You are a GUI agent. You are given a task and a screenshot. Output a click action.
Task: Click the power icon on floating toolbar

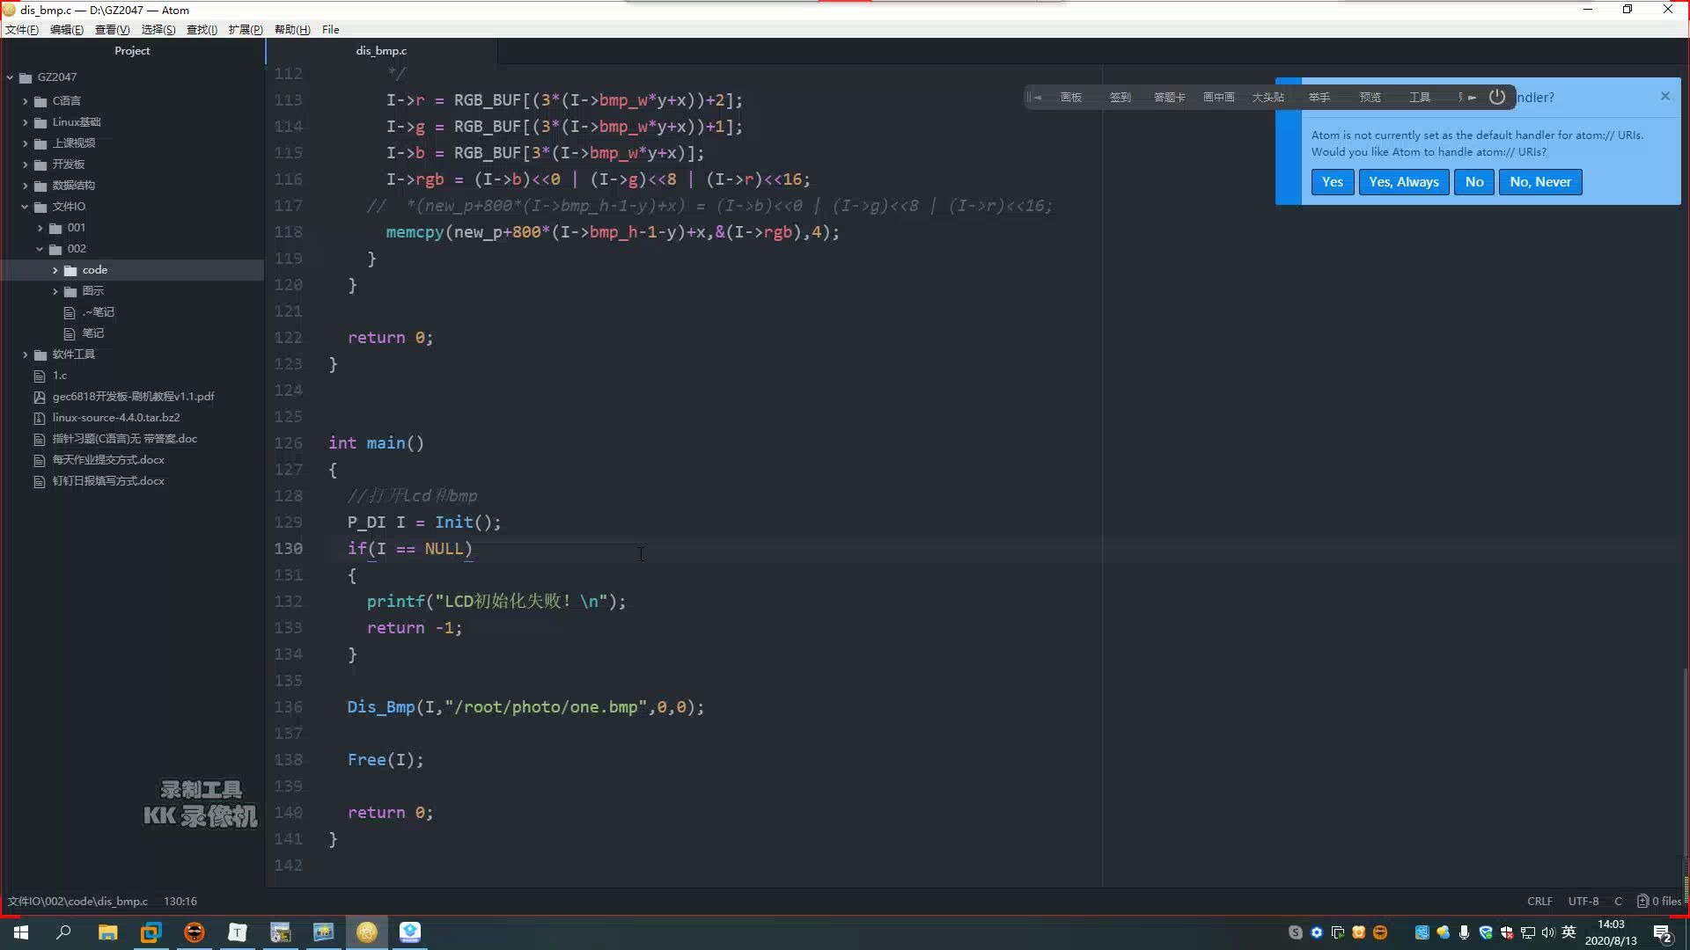coord(1496,97)
